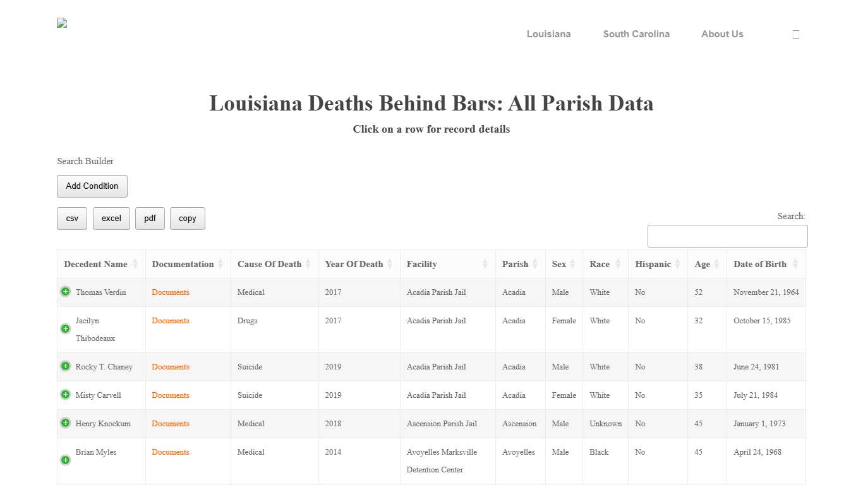Expand Thomas Verdin's record with the plus icon
This screenshot has width=863, height=485.
click(x=65, y=291)
